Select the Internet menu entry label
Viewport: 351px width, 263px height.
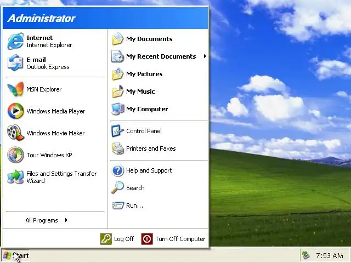pos(39,38)
